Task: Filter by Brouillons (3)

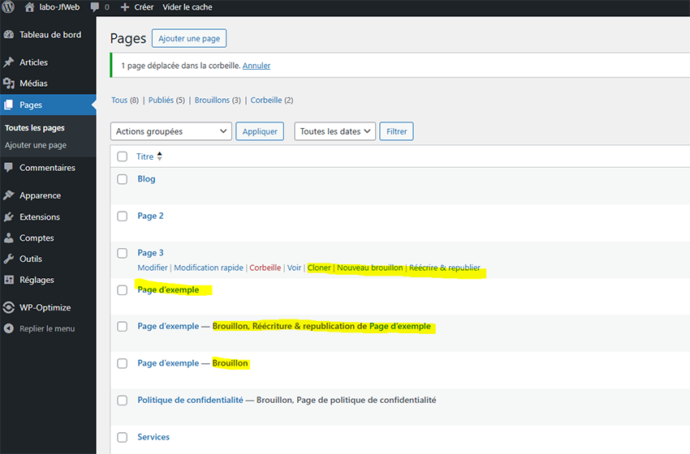Action: pyautogui.click(x=218, y=101)
